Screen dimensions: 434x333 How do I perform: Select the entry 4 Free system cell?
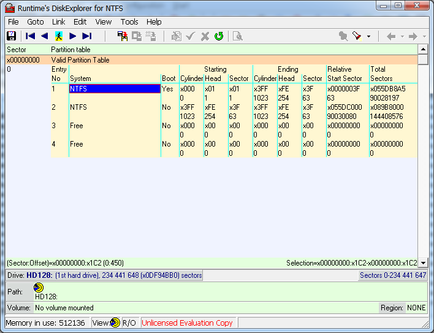point(115,144)
